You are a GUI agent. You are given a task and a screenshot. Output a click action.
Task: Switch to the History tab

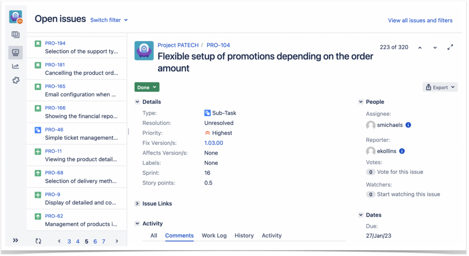pyautogui.click(x=244, y=235)
